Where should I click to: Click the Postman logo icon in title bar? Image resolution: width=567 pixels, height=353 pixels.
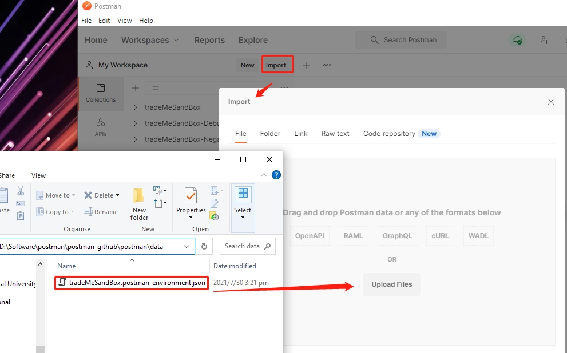click(87, 6)
